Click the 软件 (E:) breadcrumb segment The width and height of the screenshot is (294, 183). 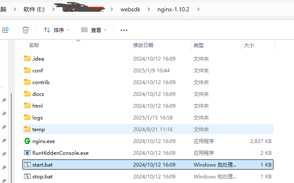(x=34, y=9)
